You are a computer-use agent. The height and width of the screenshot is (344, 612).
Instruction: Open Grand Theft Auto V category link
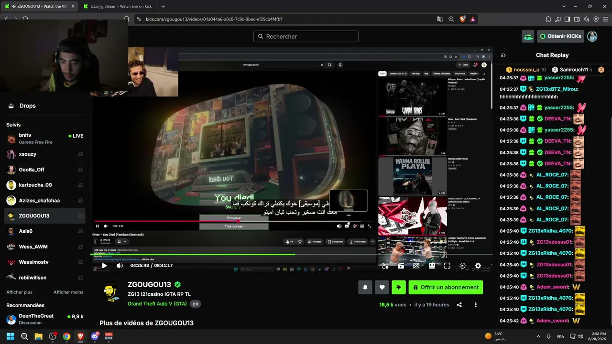(157, 304)
